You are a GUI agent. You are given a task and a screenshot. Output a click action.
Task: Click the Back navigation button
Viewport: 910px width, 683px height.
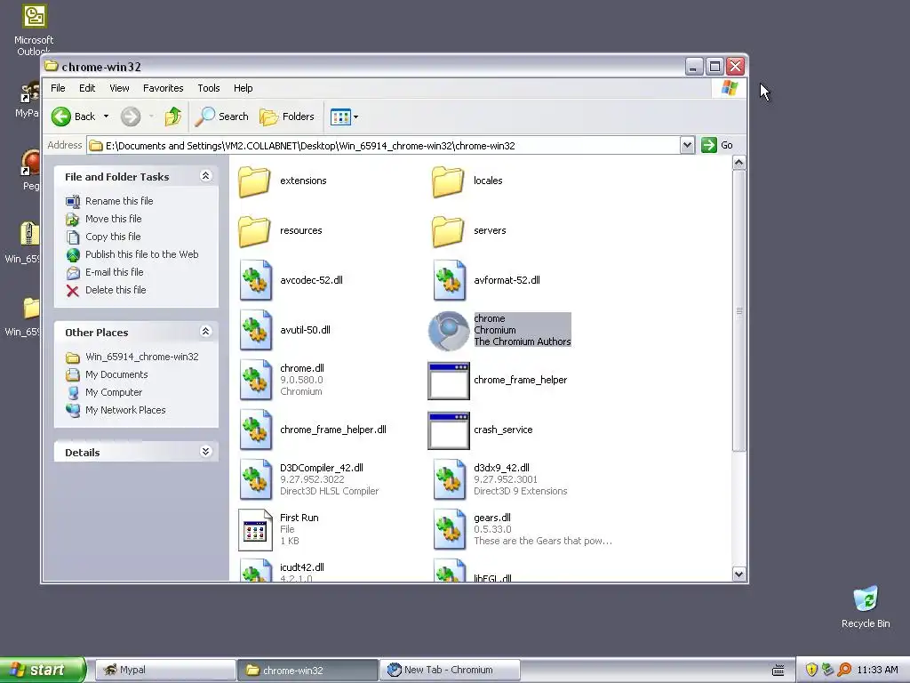[73, 117]
